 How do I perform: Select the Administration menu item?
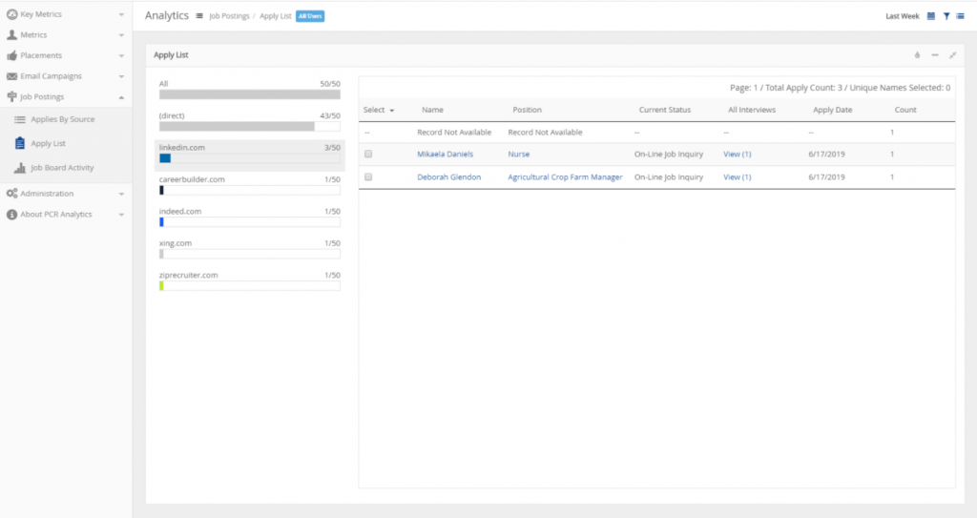click(47, 194)
